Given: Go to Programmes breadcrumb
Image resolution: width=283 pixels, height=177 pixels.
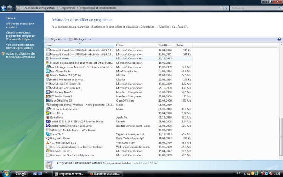Looking at the screenshot, I should click(x=67, y=8).
